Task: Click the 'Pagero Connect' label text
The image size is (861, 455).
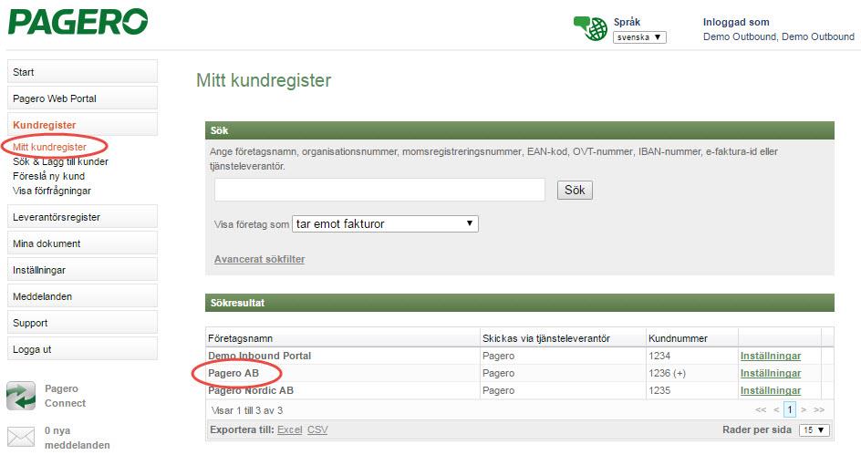Action: click(65, 396)
